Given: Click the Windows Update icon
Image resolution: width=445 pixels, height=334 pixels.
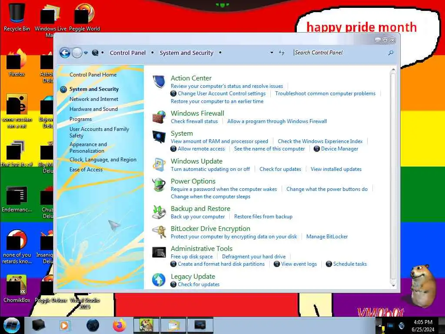Looking at the screenshot, I should 159,165.
